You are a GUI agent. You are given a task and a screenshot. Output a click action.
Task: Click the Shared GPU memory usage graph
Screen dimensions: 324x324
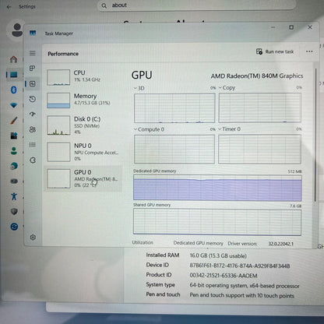(x=217, y=222)
